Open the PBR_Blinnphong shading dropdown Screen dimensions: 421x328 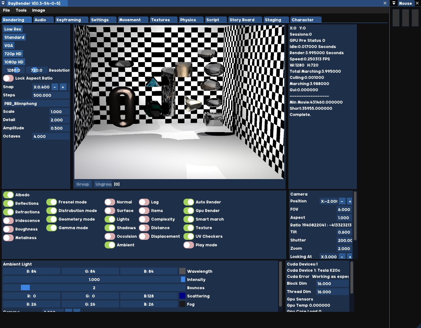36,103
